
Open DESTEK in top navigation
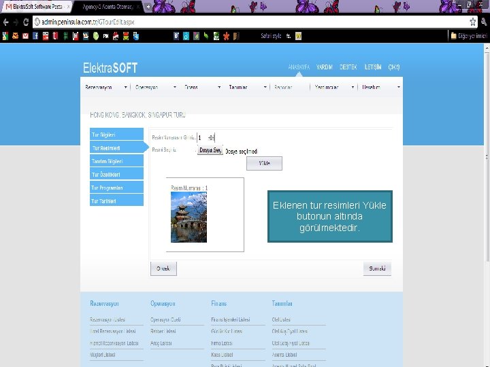pyautogui.click(x=348, y=67)
